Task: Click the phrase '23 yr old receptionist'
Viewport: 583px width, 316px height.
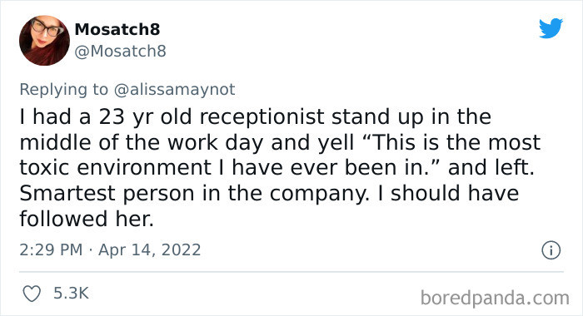Action: point(212,117)
